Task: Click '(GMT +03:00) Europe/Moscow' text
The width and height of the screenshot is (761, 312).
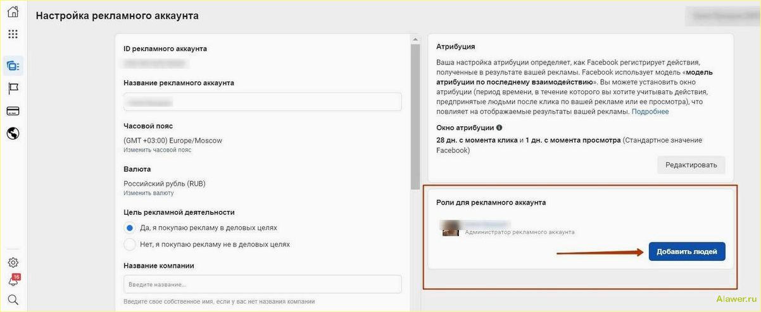Action: [173, 141]
